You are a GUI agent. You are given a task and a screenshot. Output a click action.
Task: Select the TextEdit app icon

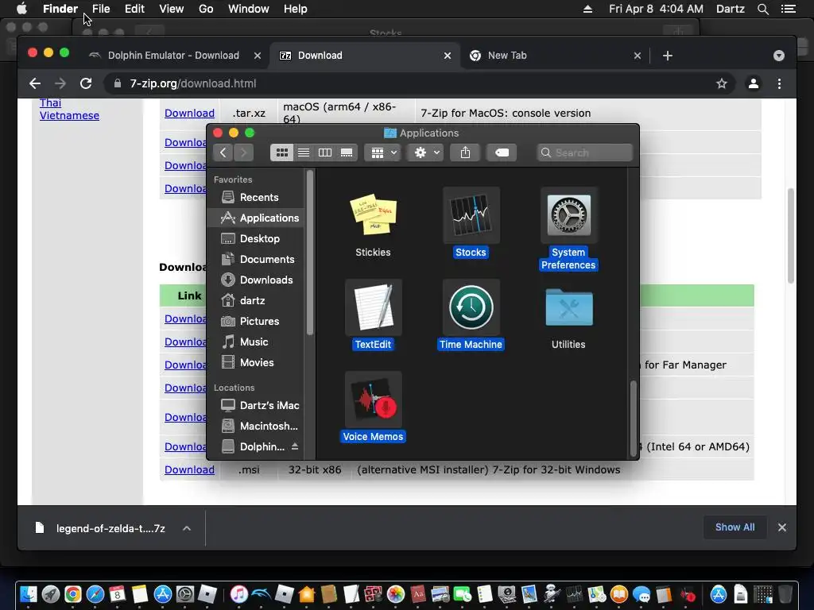point(373,307)
